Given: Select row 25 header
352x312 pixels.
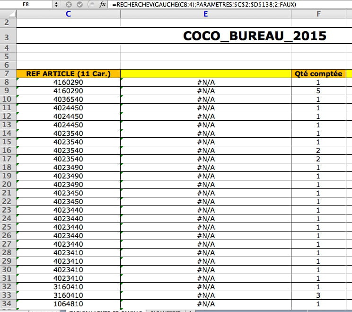Looking at the screenshot, I should (7, 227).
